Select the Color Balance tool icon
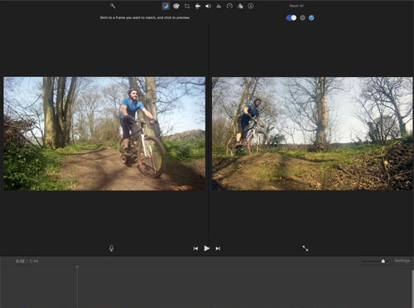This screenshot has height=308, width=414. (166, 6)
